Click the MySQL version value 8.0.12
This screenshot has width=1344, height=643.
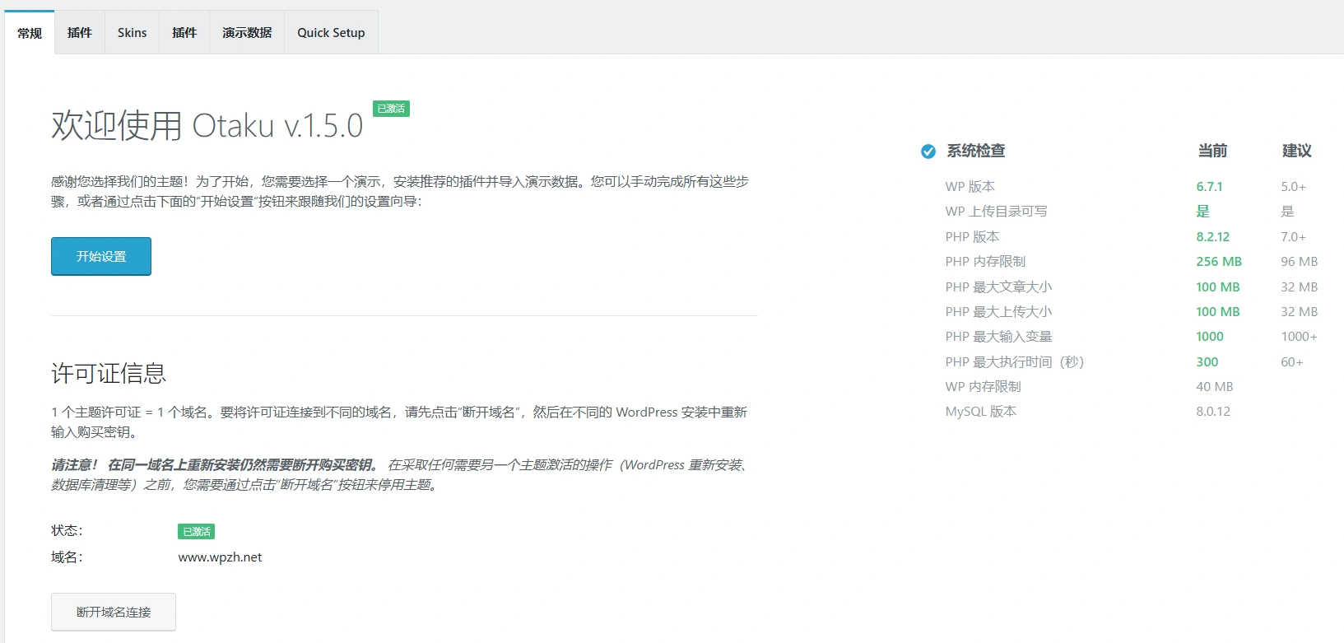[1213, 412]
